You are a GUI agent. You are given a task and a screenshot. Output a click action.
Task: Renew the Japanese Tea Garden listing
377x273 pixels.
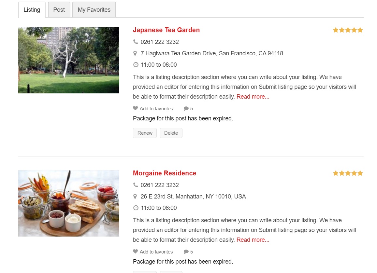click(x=145, y=133)
